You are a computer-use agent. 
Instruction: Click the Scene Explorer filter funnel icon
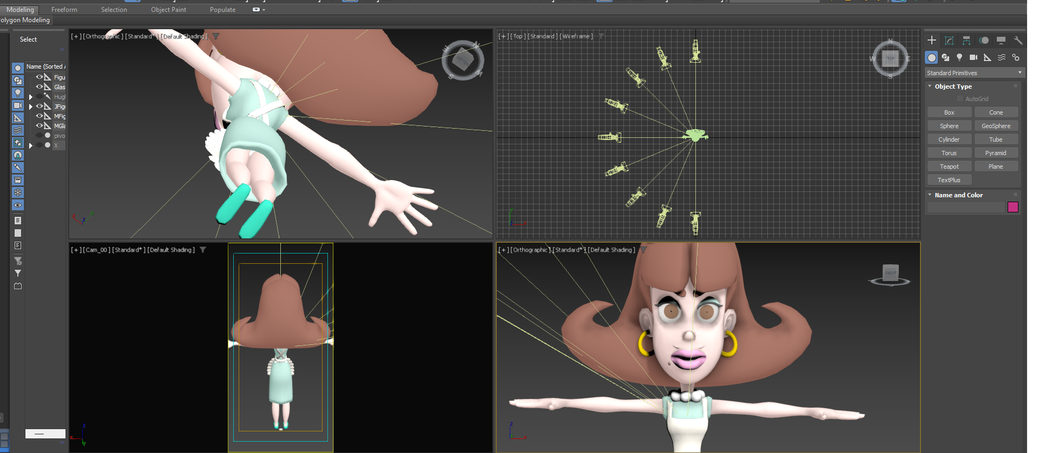(18, 274)
